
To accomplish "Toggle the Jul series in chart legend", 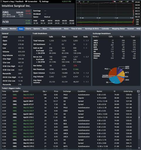I will coord(127,1).
